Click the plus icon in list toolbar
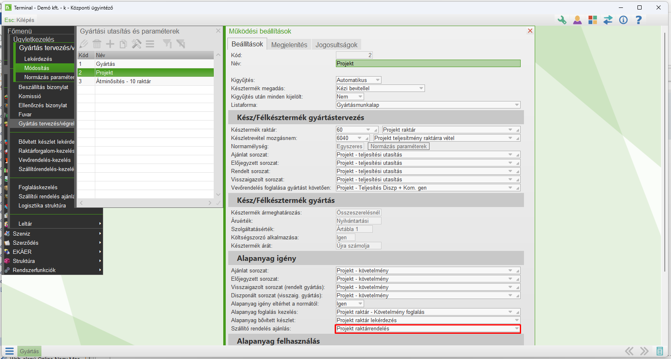Viewport: 671px width, 359px height. click(x=110, y=44)
